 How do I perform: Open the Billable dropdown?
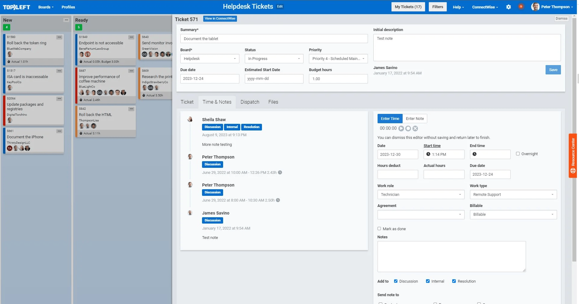click(513, 215)
